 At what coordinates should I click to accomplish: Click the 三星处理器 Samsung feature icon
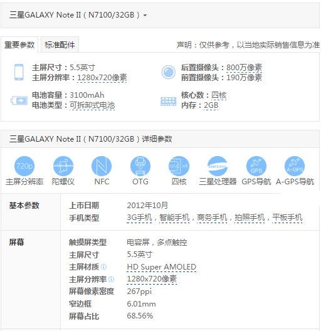218,166
